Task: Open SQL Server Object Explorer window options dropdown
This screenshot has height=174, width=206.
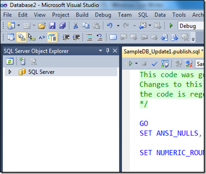Action: tap(100, 51)
